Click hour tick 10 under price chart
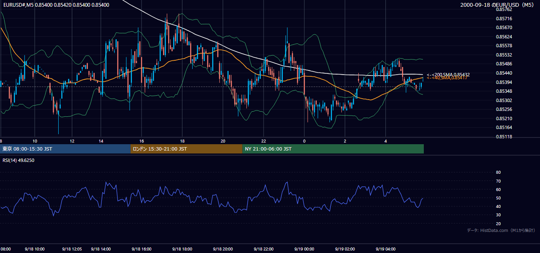This screenshot has width=540, height=253. tap(35, 141)
